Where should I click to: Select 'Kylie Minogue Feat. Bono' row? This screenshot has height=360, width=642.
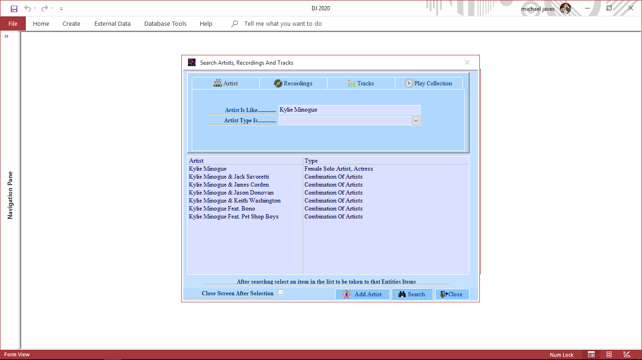[x=328, y=209]
